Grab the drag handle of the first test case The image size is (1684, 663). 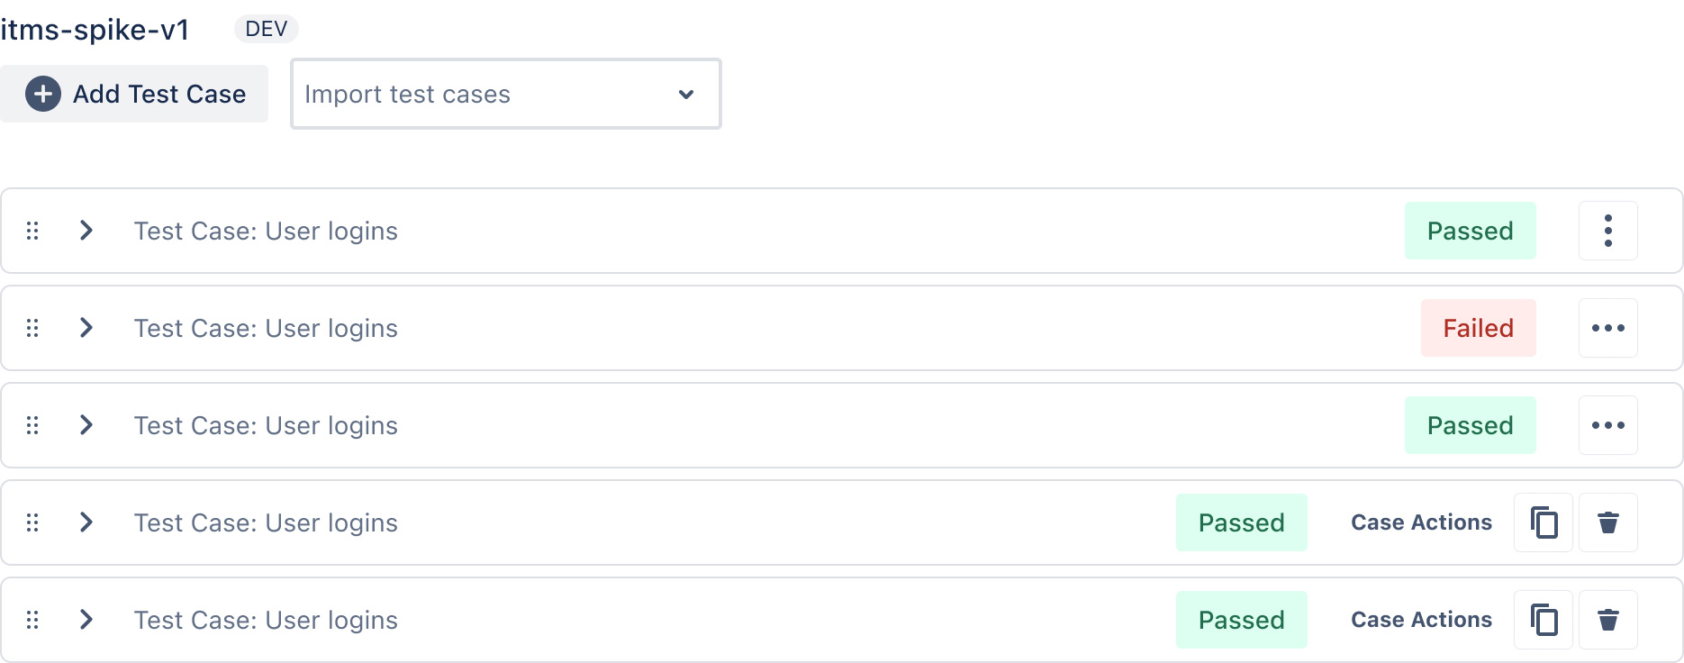click(x=32, y=231)
